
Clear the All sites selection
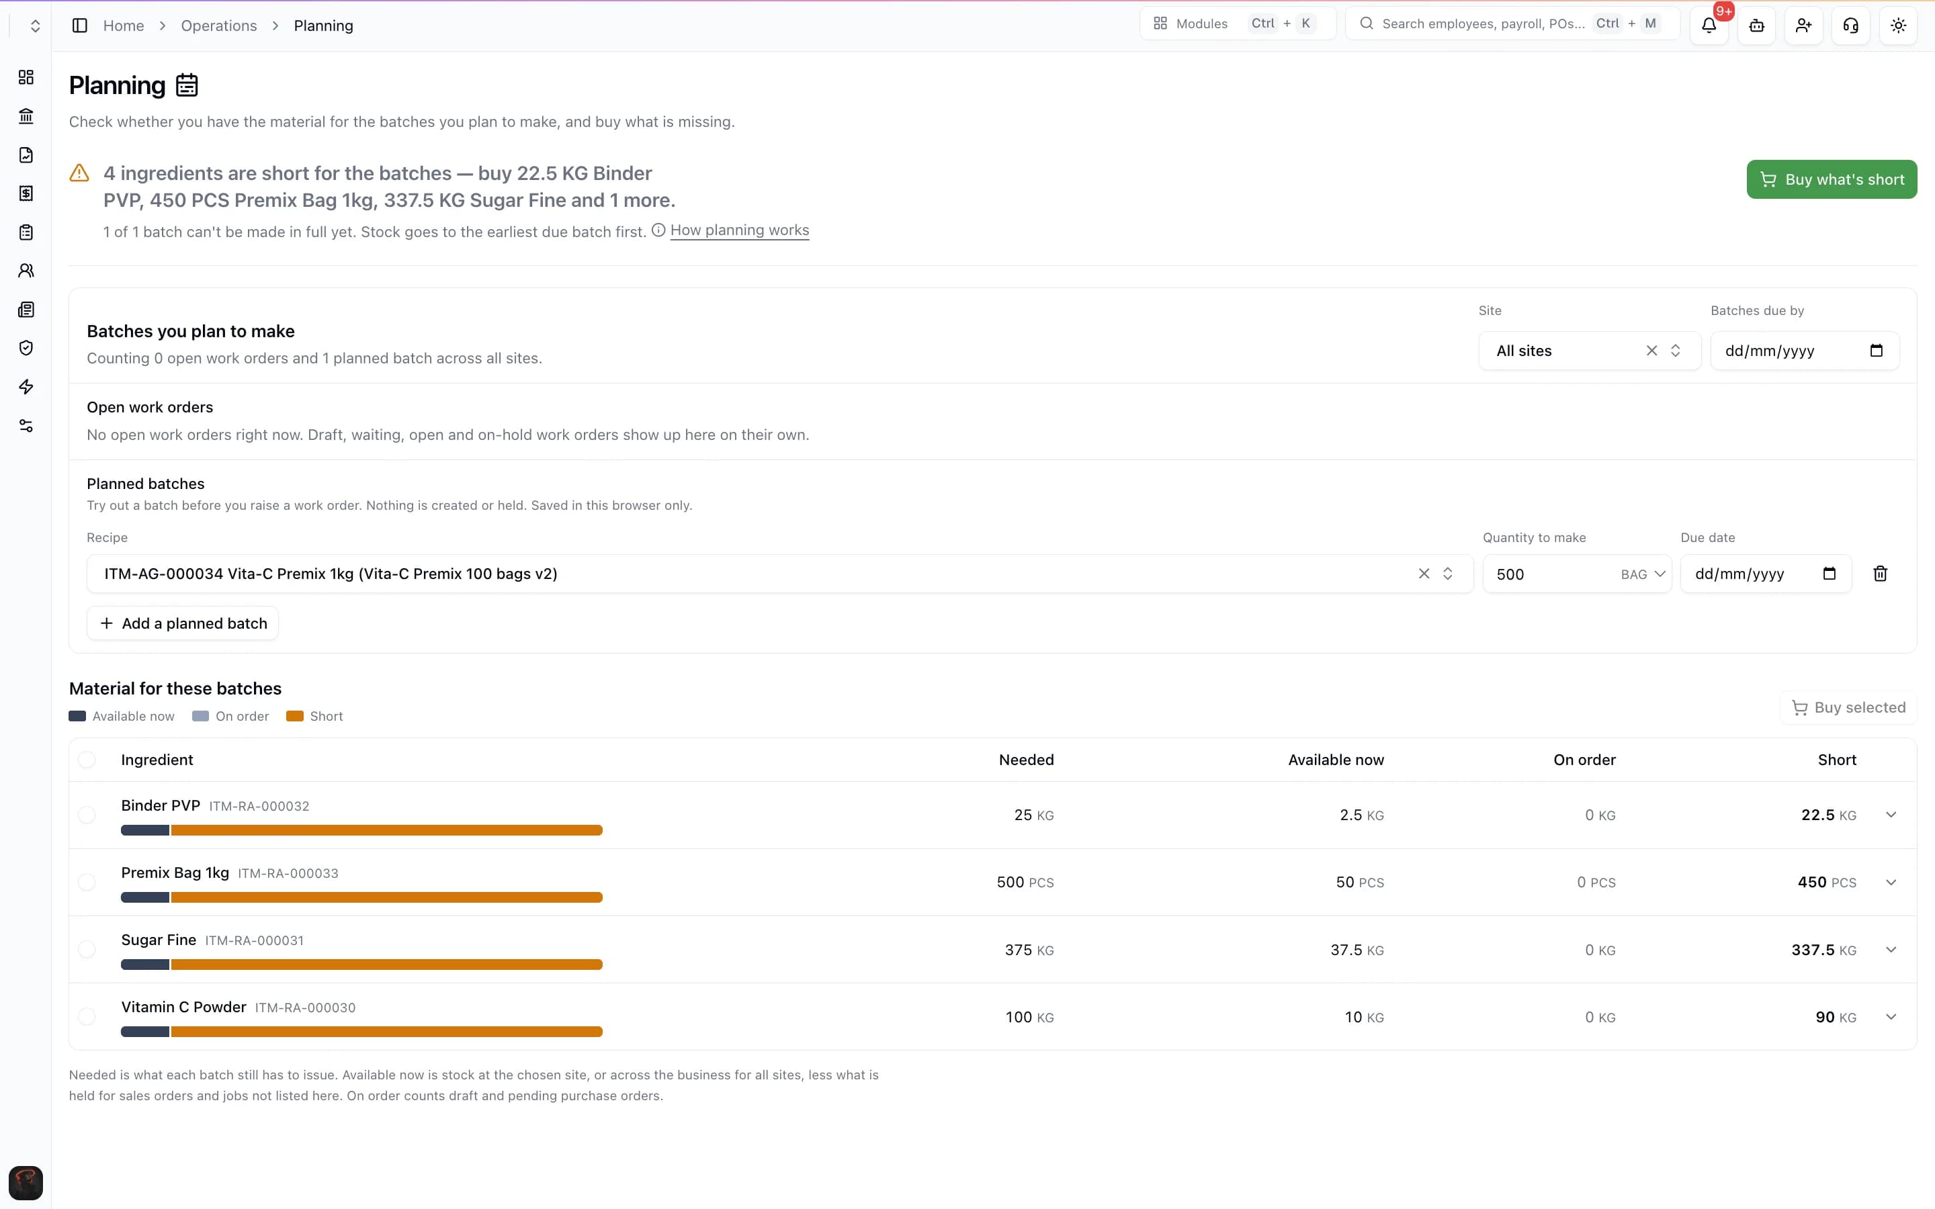[x=1651, y=350]
